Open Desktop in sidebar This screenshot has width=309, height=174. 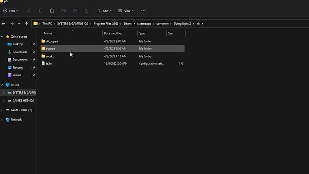(18, 44)
